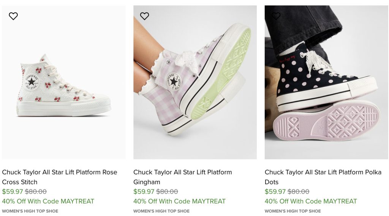Viewport: 389px width, 216px height.
Task: Click the $59.97 sale price under Rose Cross Stitch
Action: (12, 192)
